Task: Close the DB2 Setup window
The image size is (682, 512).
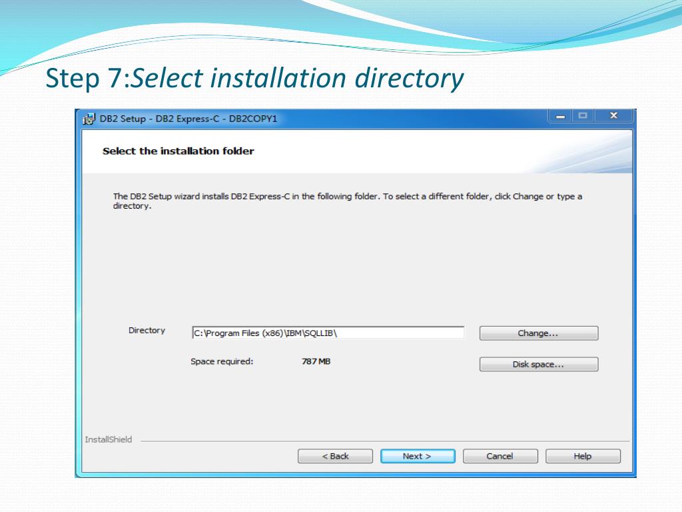Action: 613,116
